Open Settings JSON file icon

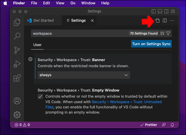tap(157, 21)
